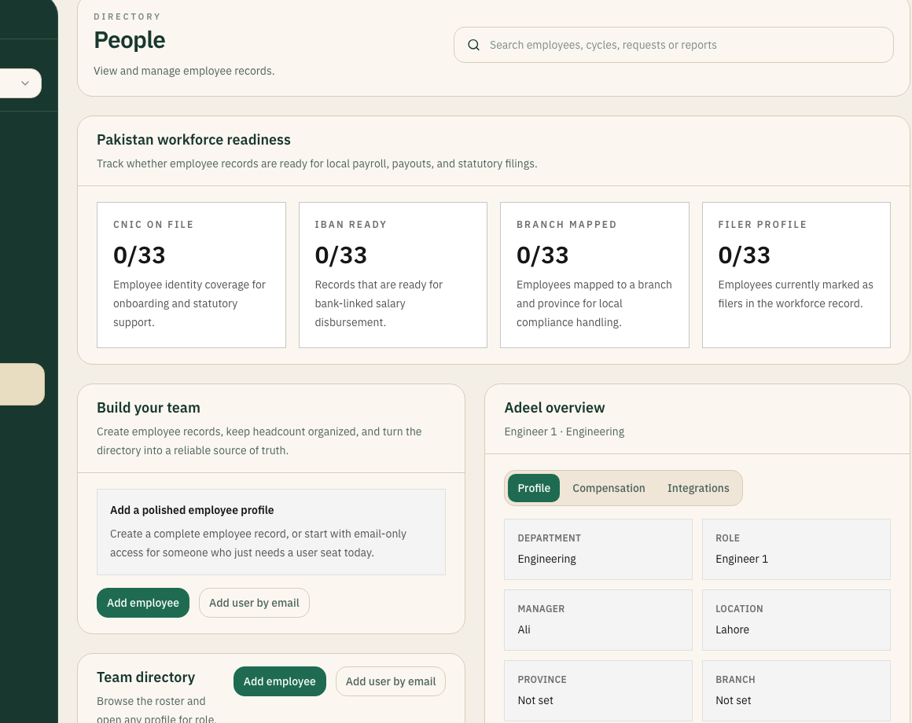Click the Manager tile showing Ali

pyautogui.click(x=598, y=619)
